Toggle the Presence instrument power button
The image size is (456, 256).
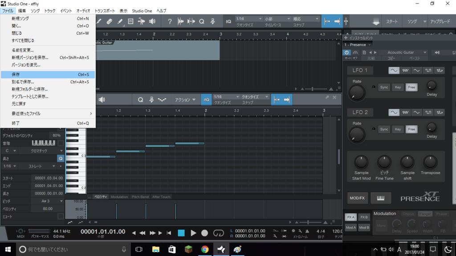(346, 52)
